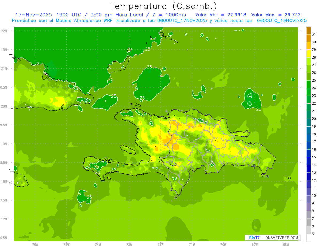Click the "74W" longitude axis label

pyautogui.click(x=98, y=244)
